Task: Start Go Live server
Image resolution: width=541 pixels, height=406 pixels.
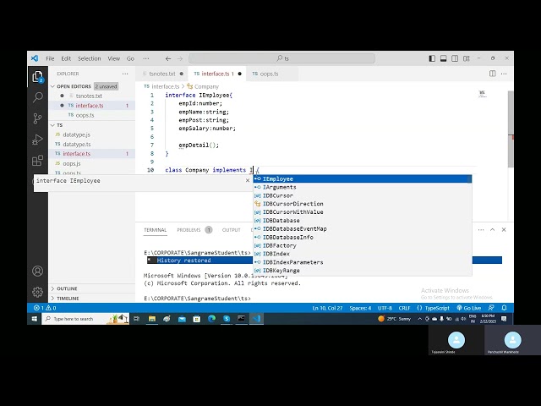Action: coord(469,308)
